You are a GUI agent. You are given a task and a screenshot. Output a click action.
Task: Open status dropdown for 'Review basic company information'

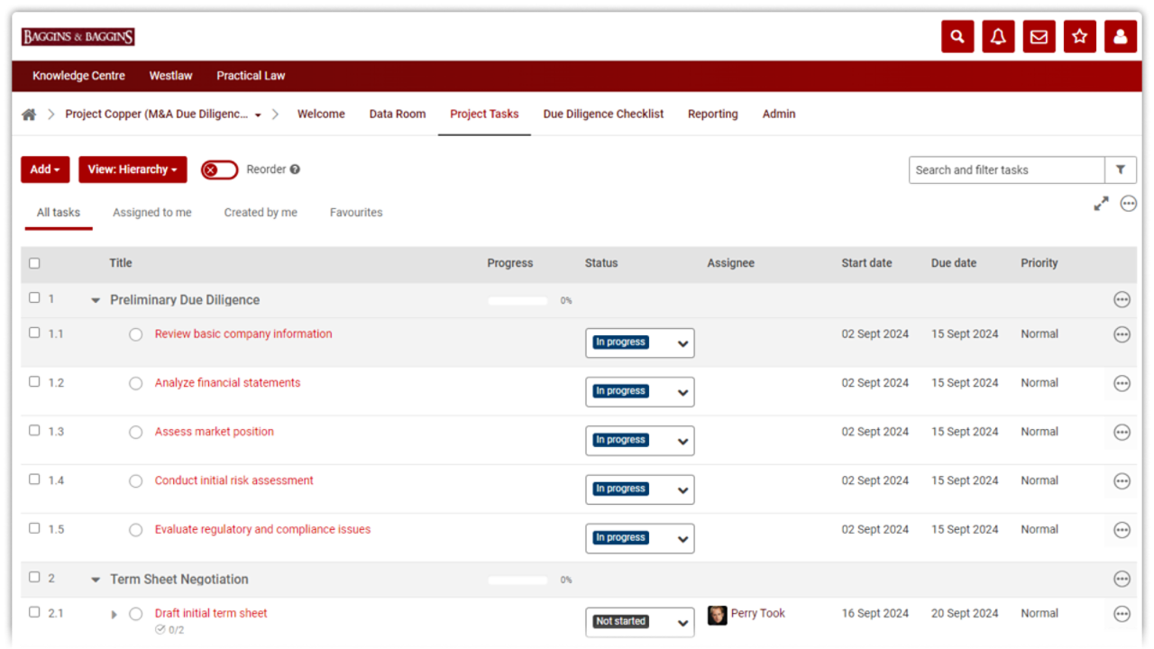tap(639, 343)
